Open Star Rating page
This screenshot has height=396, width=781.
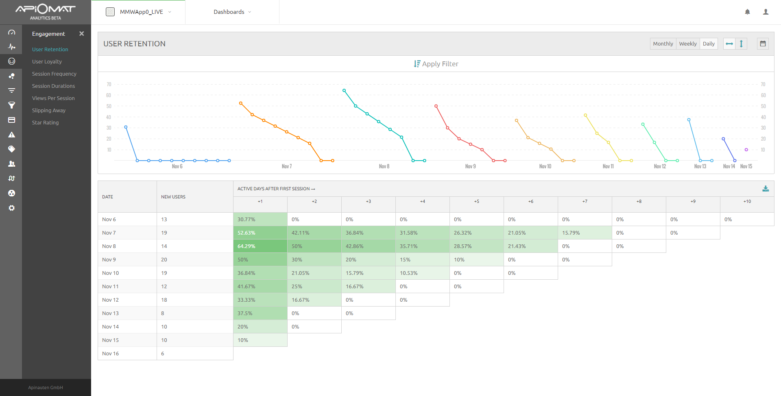point(45,122)
